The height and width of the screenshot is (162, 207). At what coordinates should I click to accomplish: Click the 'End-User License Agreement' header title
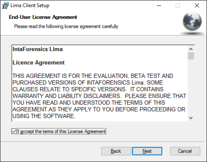(43, 17)
